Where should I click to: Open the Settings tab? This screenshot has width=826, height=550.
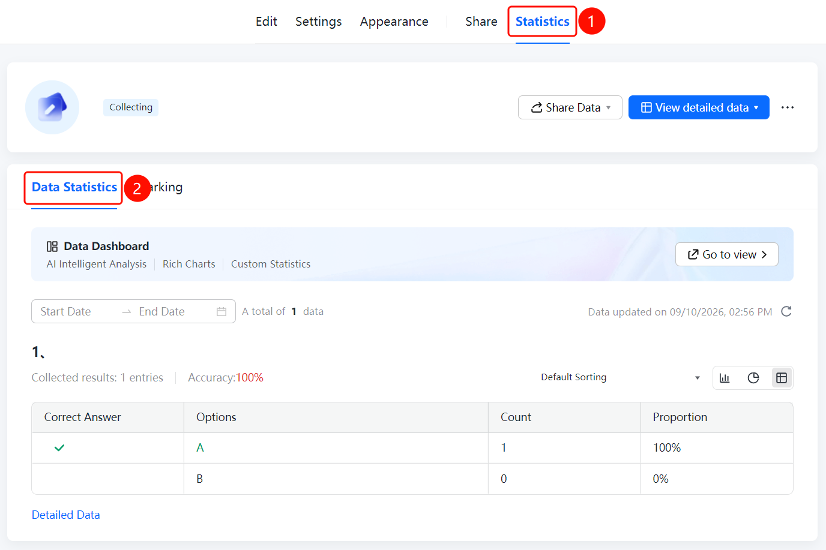[319, 22]
